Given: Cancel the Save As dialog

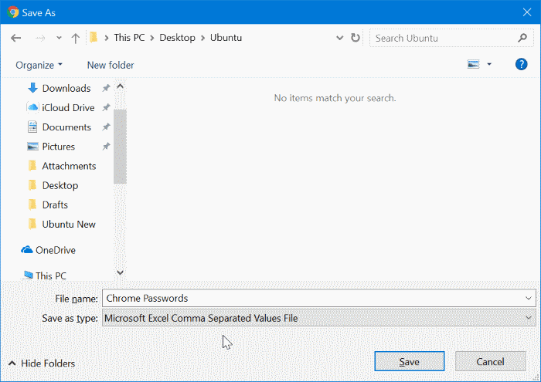Looking at the screenshot, I should point(490,361).
